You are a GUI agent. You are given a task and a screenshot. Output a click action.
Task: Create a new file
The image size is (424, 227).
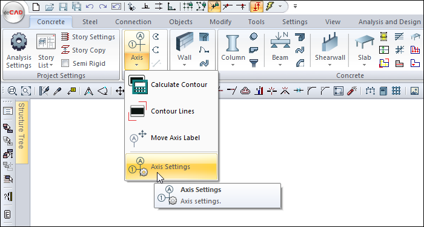click(36, 7)
